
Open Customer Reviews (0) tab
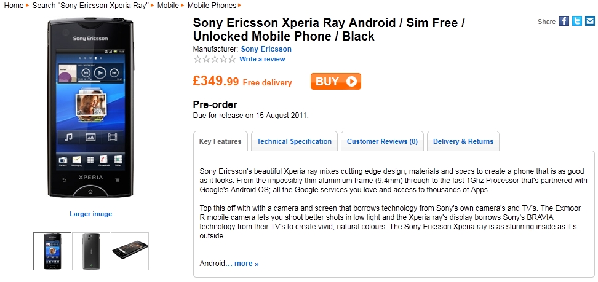click(x=382, y=141)
